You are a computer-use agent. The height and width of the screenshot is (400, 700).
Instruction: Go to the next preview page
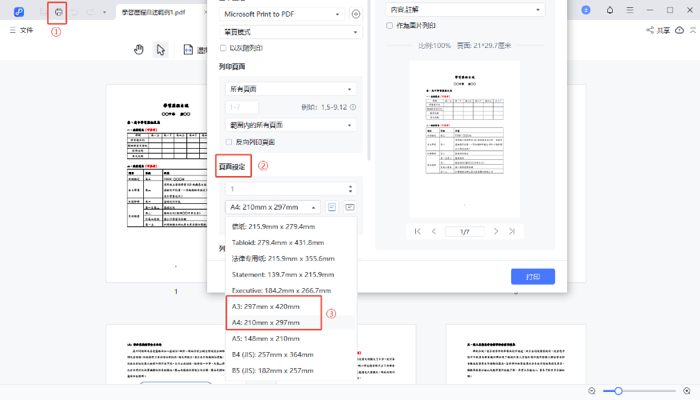point(496,231)
